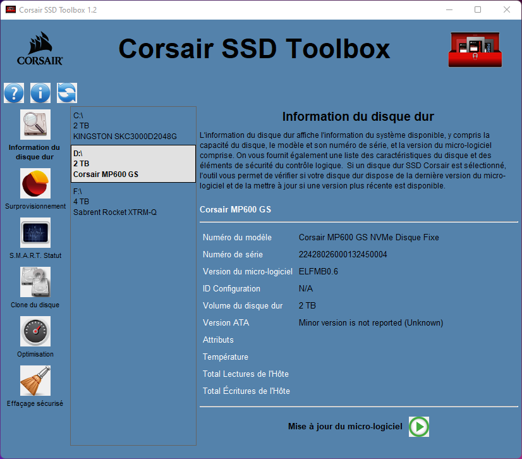Click 'Corsair MP600 GS' section heading
522x459 pixels.
235,209
